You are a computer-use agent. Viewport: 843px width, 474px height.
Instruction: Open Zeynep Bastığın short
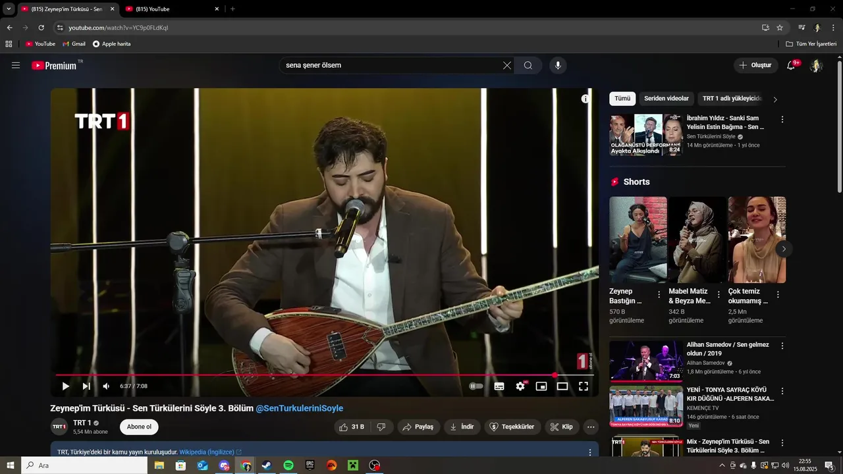(x=638, y=240)
